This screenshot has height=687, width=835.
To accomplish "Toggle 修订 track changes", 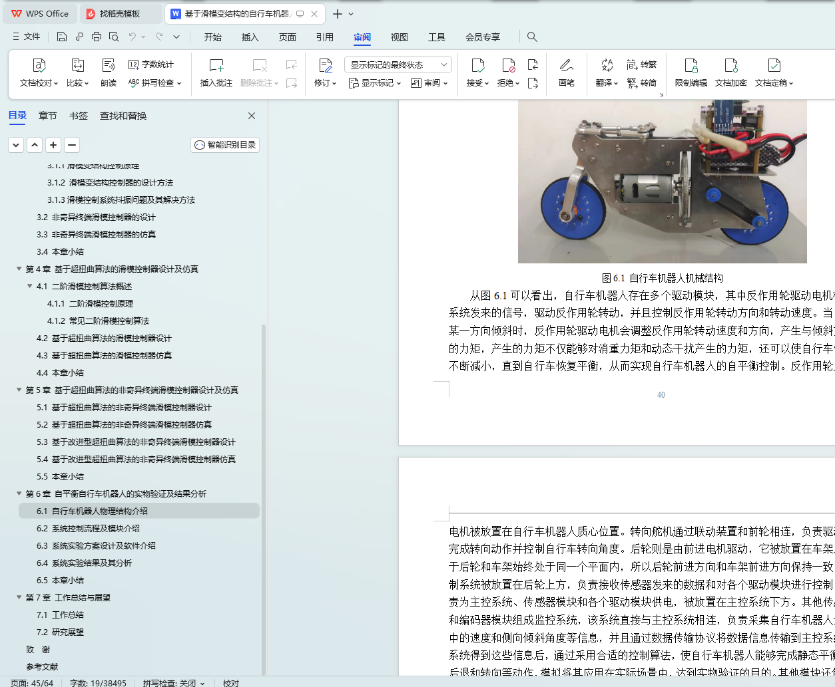I will pyautogui.click(x=326, y=73).
